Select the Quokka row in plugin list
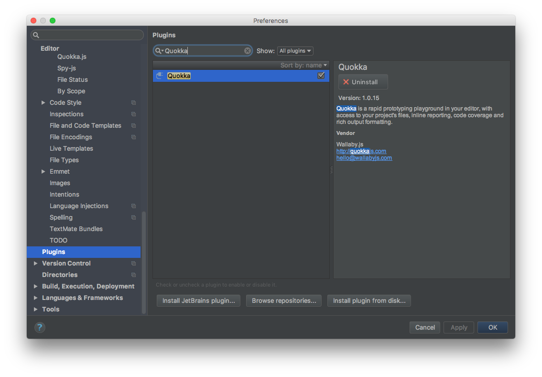This screenshot has width=542, height=377. pos(241,76)
